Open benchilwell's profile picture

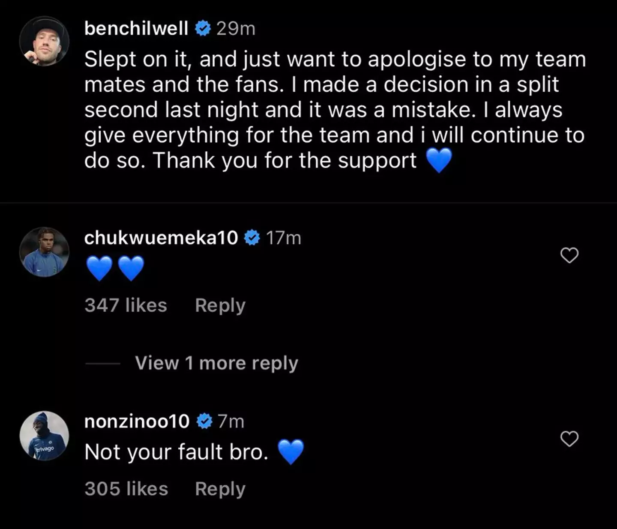click(44, 42)
